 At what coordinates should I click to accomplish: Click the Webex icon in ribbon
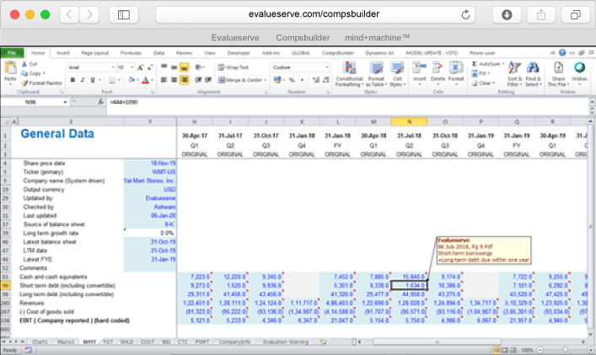tap(579, 67)
